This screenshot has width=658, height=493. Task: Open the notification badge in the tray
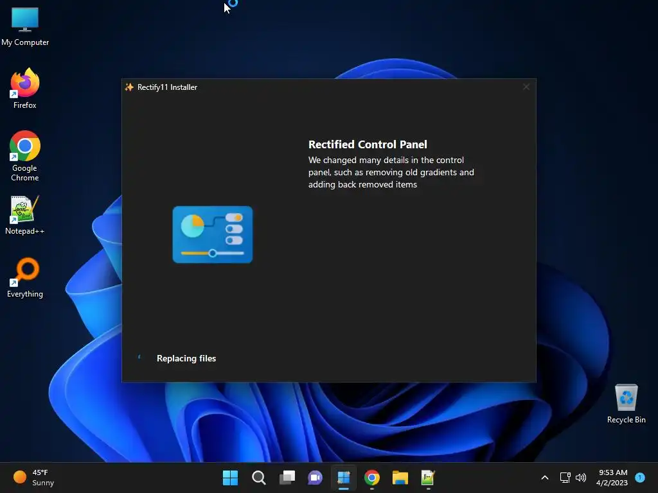tap(640, 477)
